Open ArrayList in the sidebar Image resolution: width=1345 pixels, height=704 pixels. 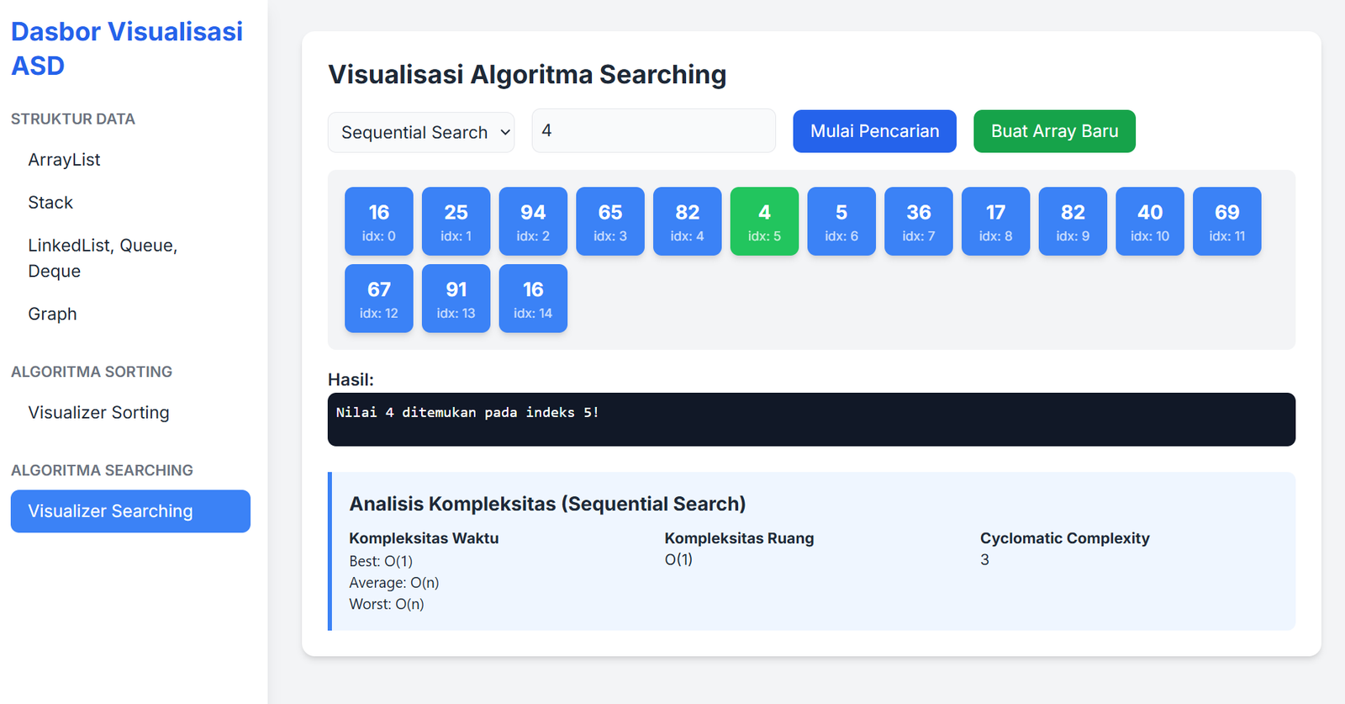[x=64, y=160]
